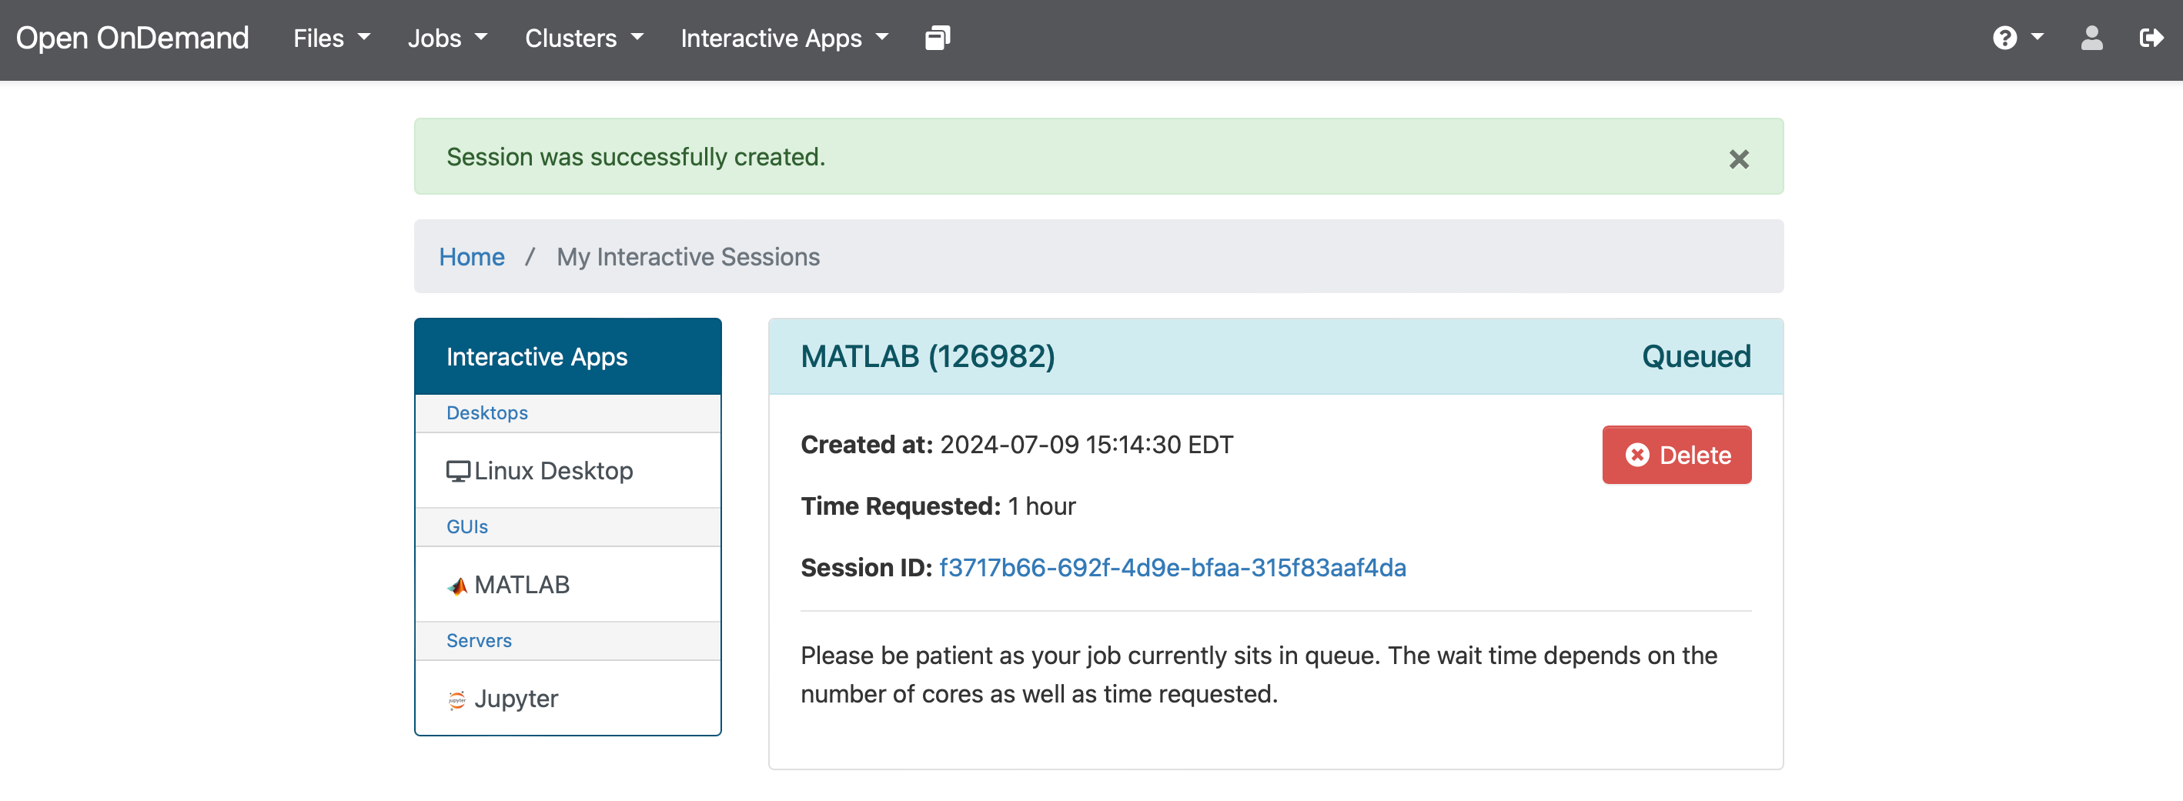Dismiss the session created alert
The height and width of the screenshot is (801, 2183).
pos(1738,159)
